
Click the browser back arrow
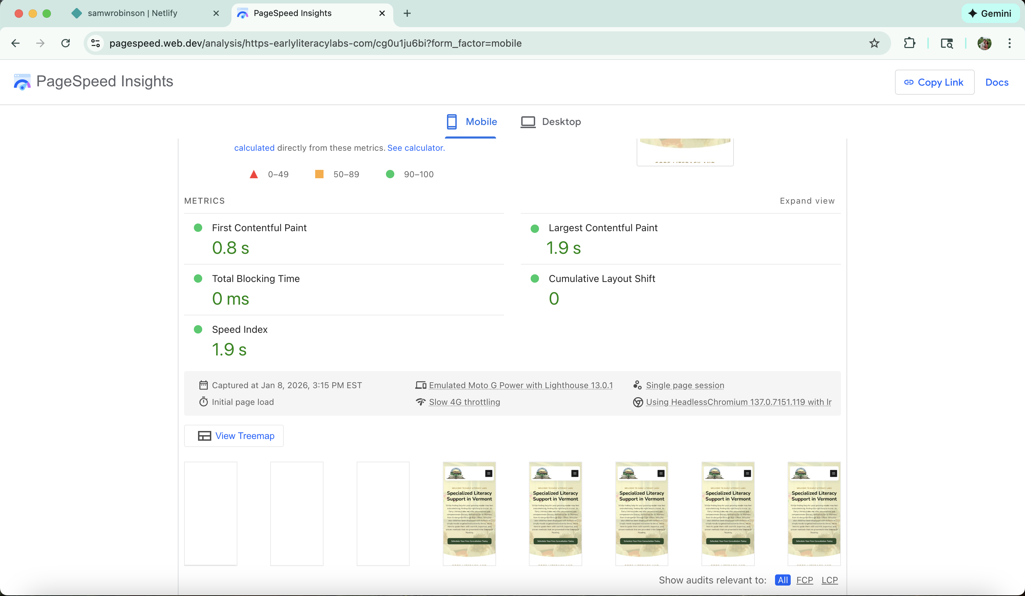15,43
